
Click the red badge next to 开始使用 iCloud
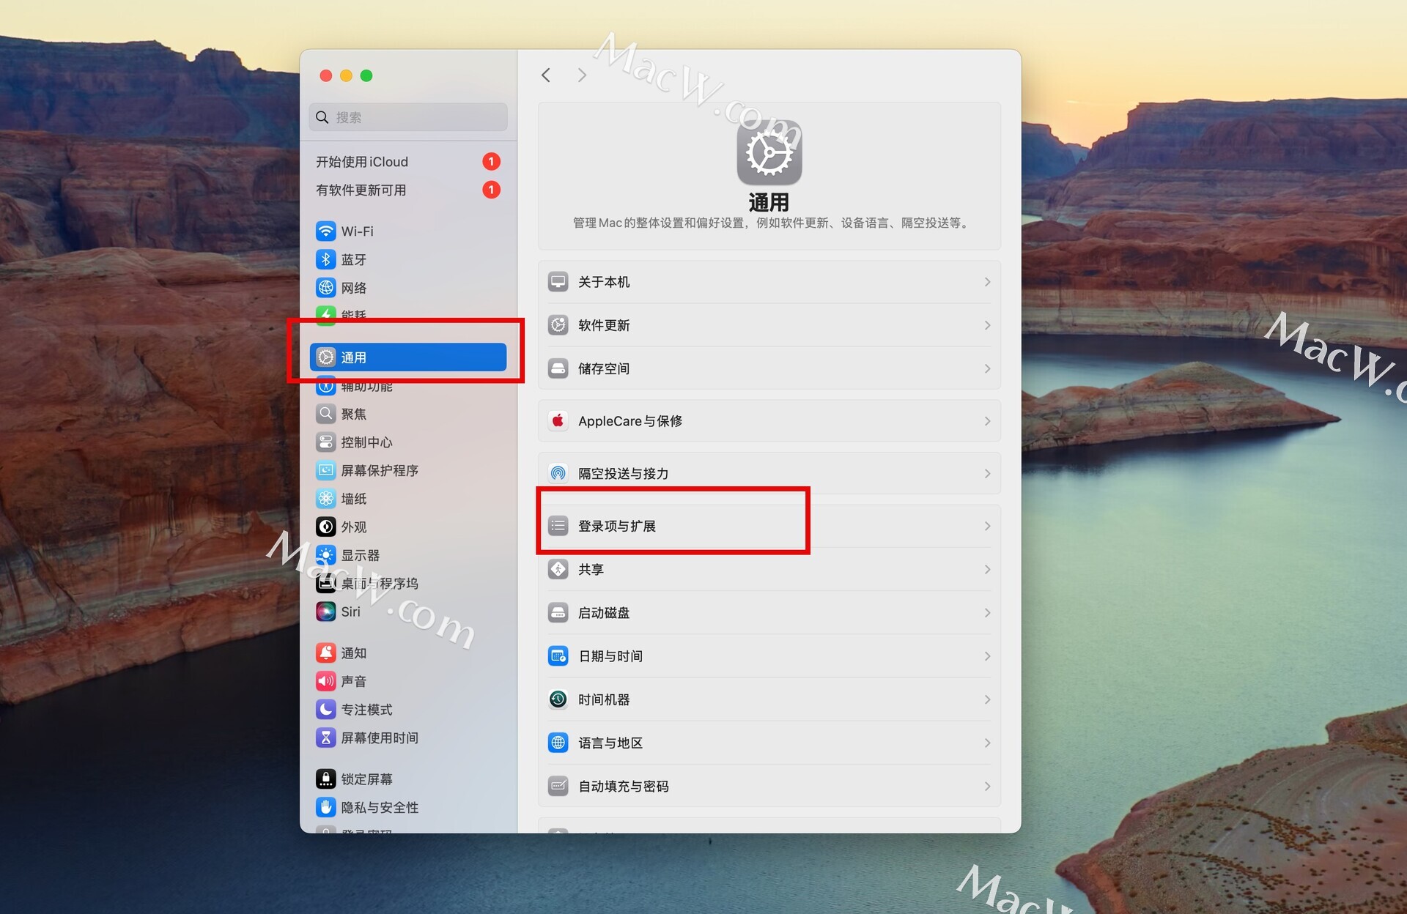point(491,161)
